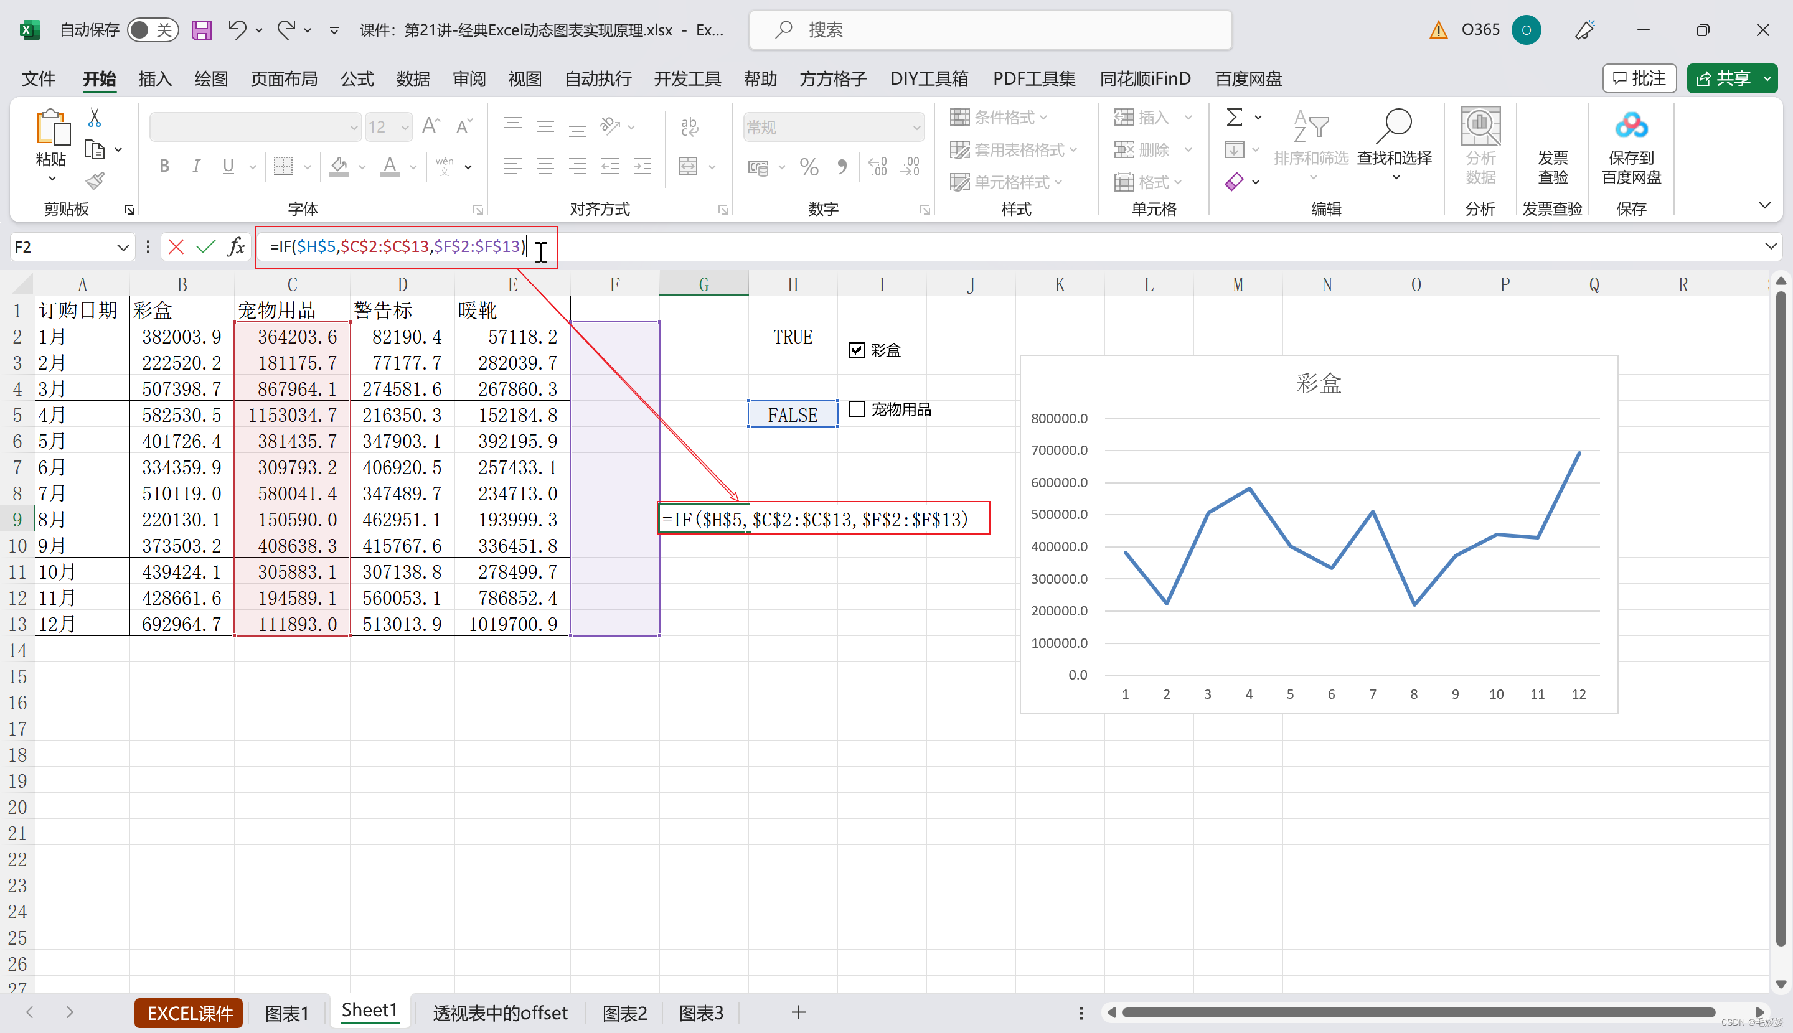Open the font size dropdown
Screen dimensions: 1793x1033
pos(405,128)
